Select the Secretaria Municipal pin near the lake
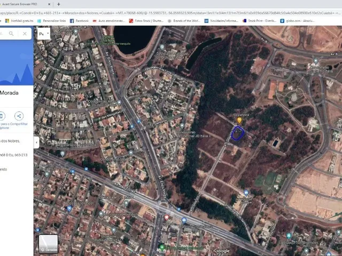The width and height of the screenshot is (342, 256). (x=162, y=47)
